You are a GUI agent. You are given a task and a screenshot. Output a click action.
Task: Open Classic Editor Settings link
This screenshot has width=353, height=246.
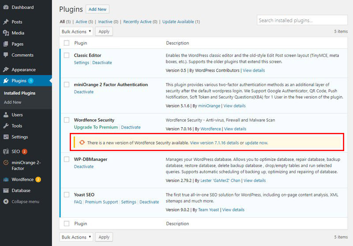pyautogui.click(x=82, y=63)
